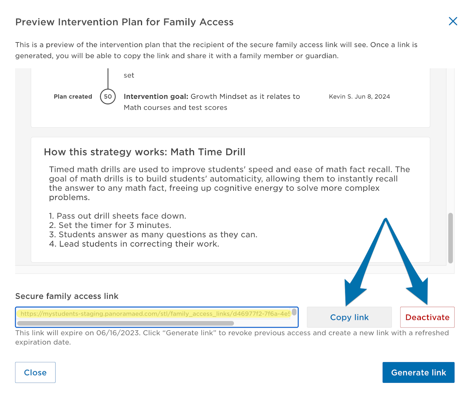
Task: Click the Close button at bottom left
Action: pos(35,372)
